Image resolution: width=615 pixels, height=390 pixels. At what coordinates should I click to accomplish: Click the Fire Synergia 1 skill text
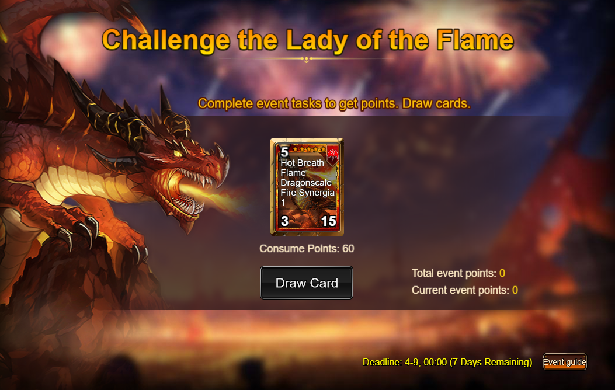point(307,197)
